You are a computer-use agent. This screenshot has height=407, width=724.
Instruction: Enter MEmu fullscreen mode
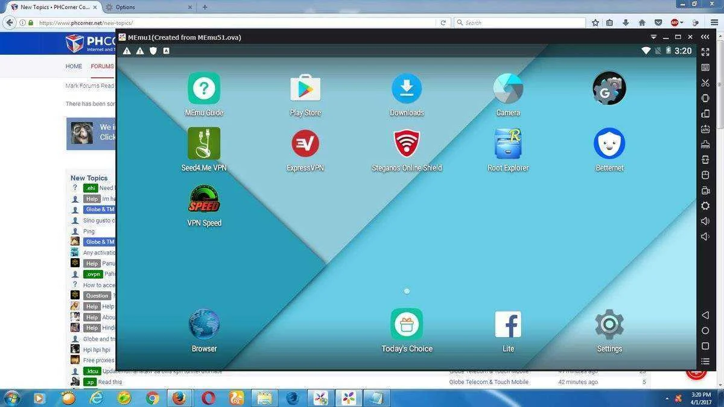705,52
